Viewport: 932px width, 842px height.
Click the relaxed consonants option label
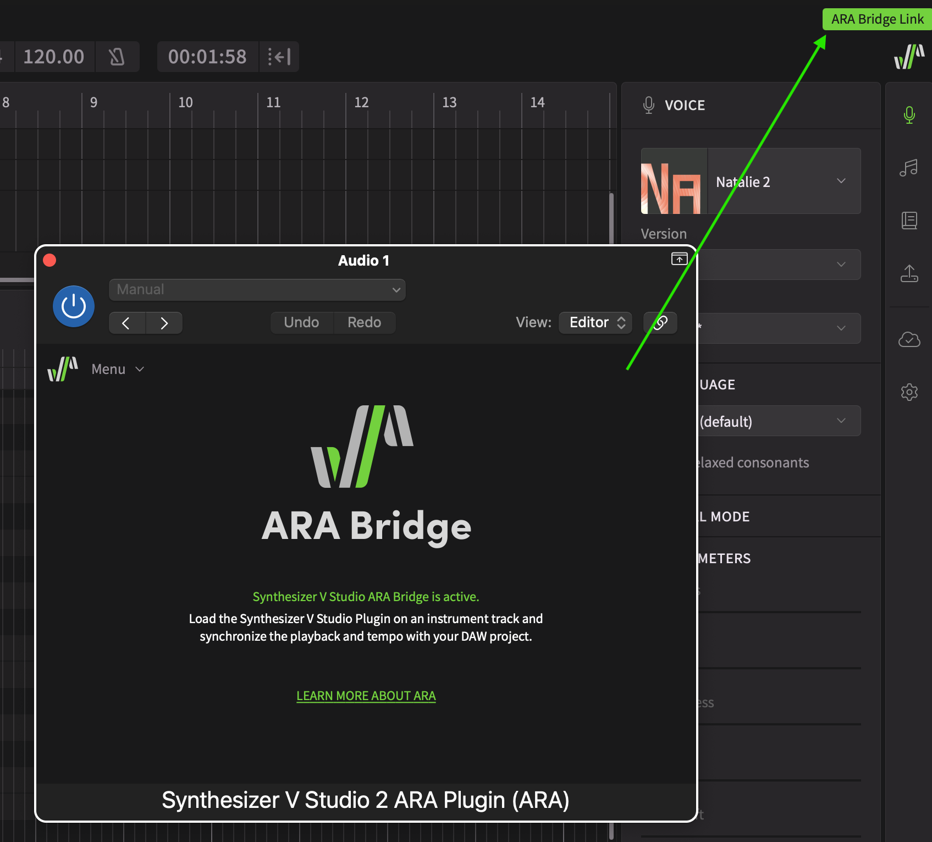tap(752, 463)
